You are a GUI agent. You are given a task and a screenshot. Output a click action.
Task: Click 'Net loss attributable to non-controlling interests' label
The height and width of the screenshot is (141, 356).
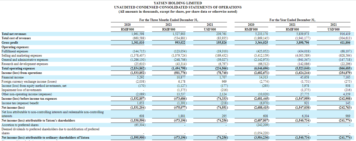[53, 114]
